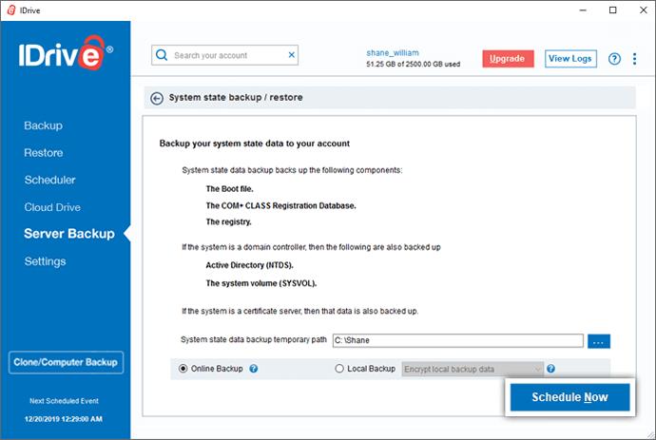The width and height of the screenshot is (656, 440).
Task: Open the Backup section in the sidebar
Action: [x=44, y=125]
